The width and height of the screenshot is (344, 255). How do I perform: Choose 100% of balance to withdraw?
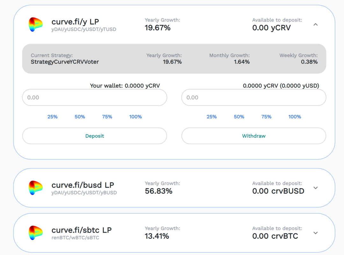(x=295, y=117)
